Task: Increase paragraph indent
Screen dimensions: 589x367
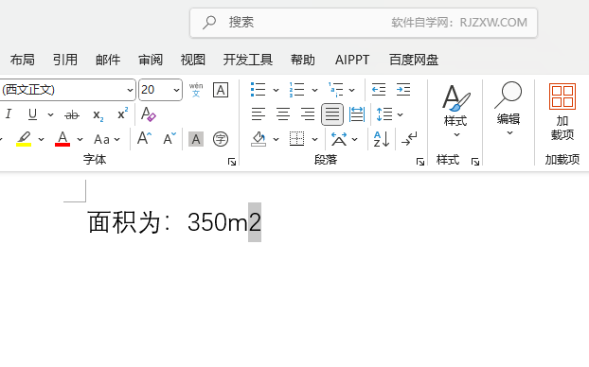Action: pos(403,90)
